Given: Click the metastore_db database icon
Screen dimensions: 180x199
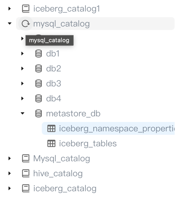Looking at the screenshot, I should pos(39,114).
